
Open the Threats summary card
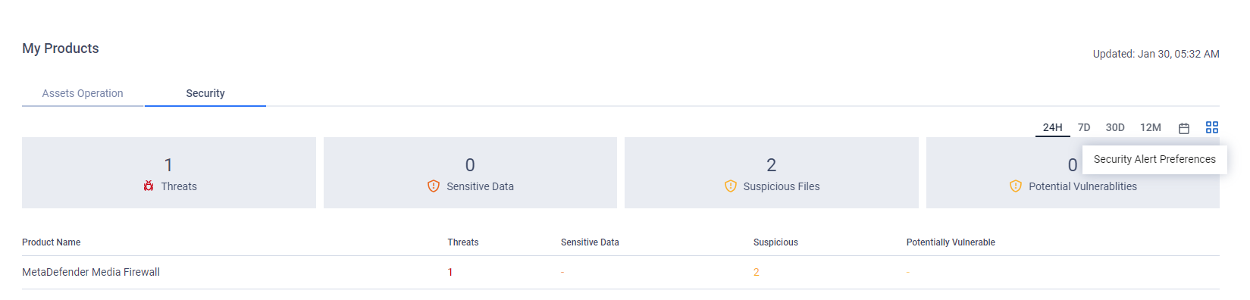169,173
